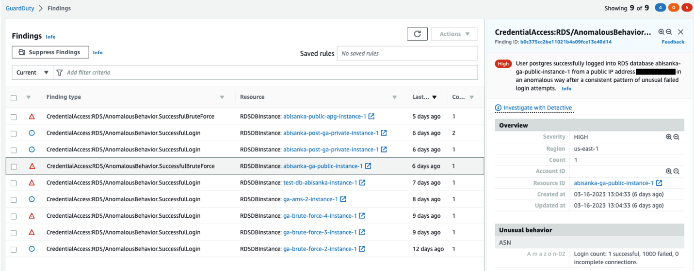Check ga-ams-2-instance-1 finding checkbox

14,200
